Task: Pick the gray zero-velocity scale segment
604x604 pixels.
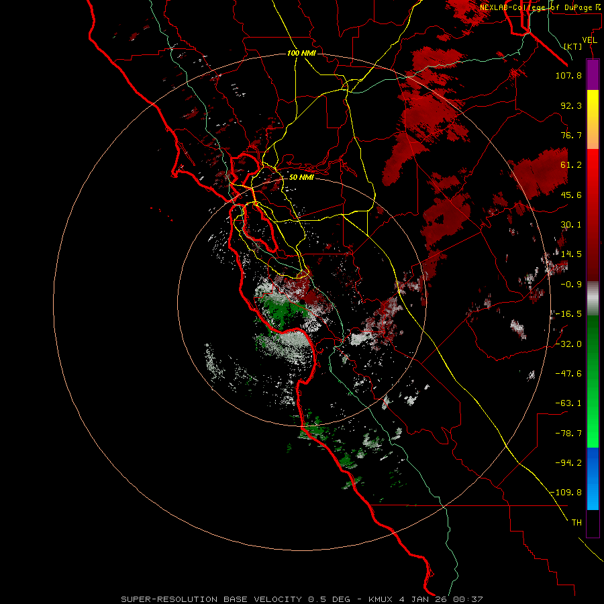Action: click(x=593, y=298)
